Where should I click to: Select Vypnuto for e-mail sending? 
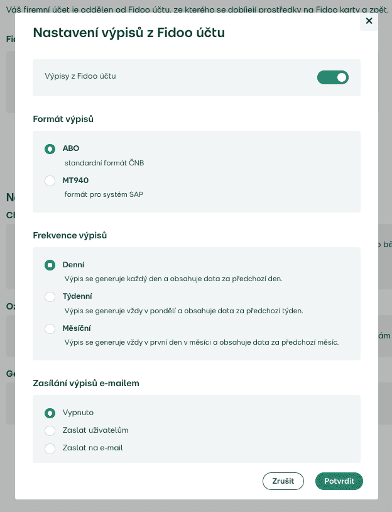point(50,413)
